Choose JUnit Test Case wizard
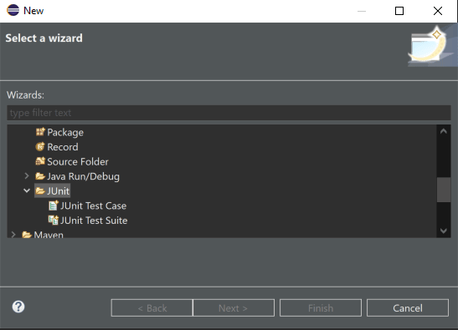 [x=94, y=206]
